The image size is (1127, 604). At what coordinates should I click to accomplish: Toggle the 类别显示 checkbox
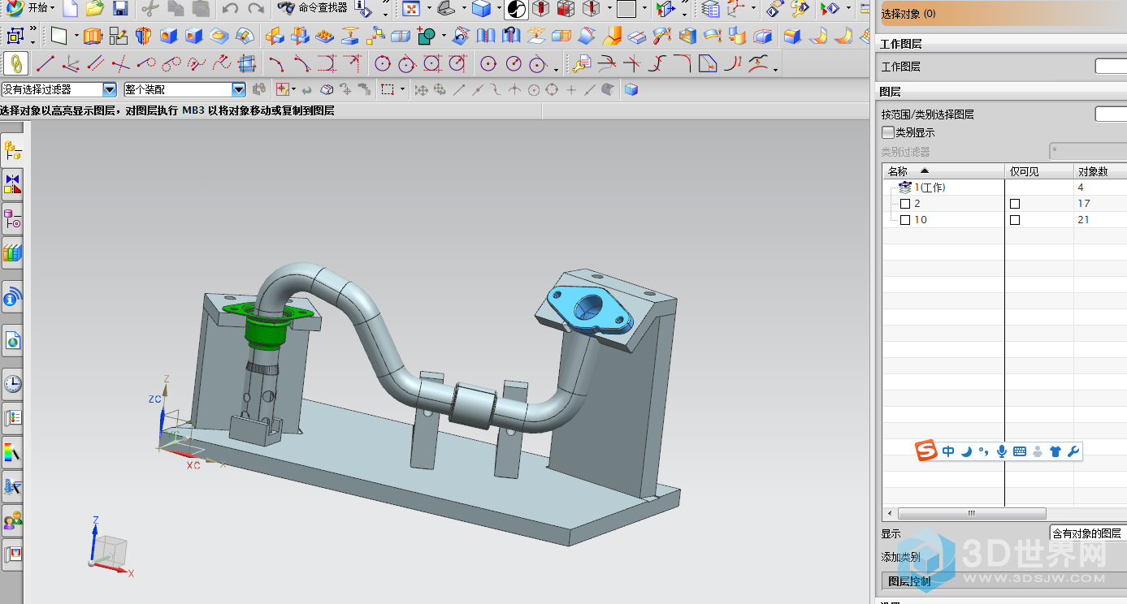tap(887, 132)
